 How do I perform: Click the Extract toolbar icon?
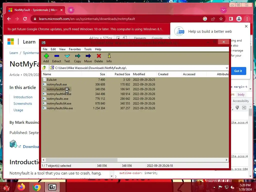click(x=56, y=58)
